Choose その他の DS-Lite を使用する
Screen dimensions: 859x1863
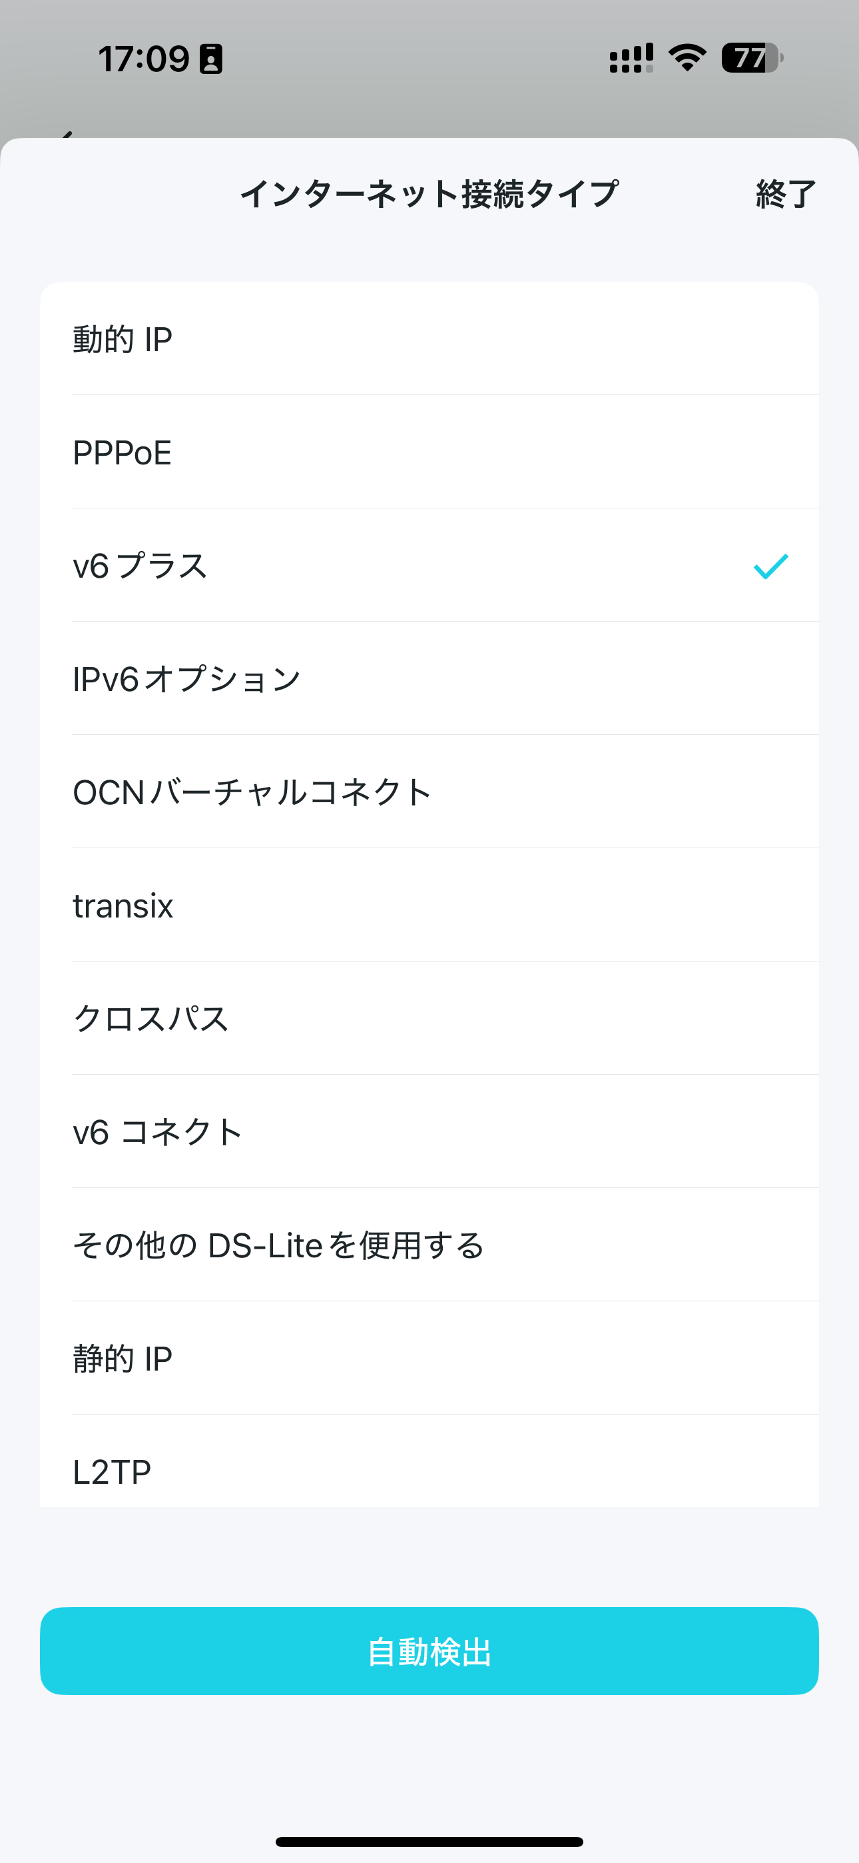pyautogui.click(x=429, y=1245)
